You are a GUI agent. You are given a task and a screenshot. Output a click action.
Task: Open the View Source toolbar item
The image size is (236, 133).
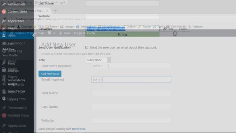tap(176, 27)
